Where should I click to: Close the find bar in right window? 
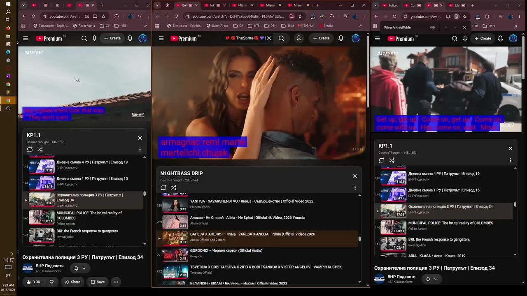464,28
